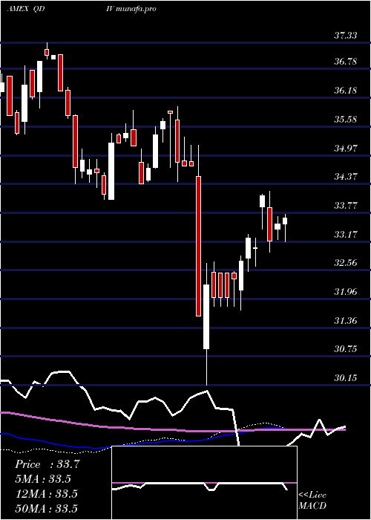Click the 36.18 price axis label
This screenshot has height=520, width=371.
point(346,90)
